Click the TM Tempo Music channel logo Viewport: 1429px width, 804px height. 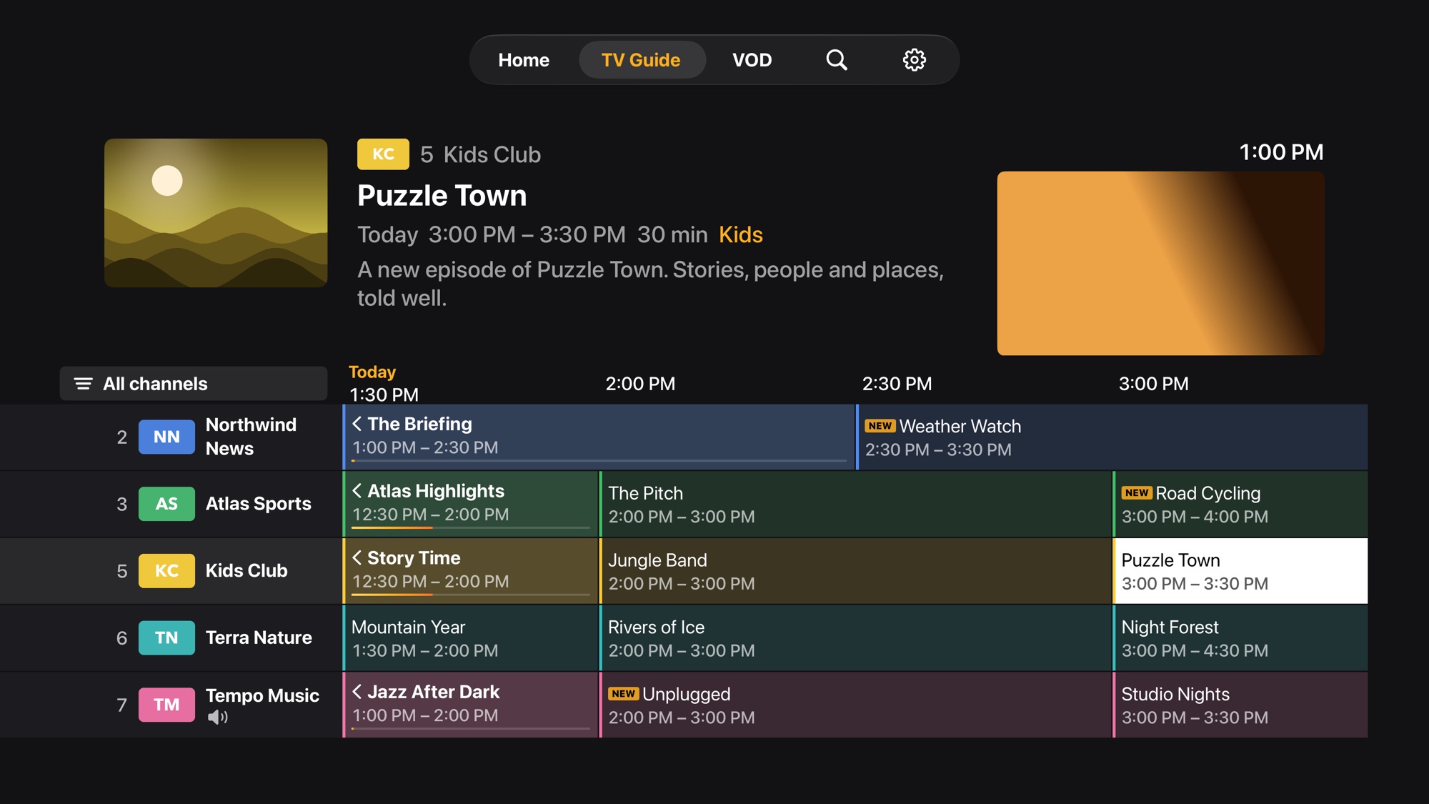click(166, 705)
